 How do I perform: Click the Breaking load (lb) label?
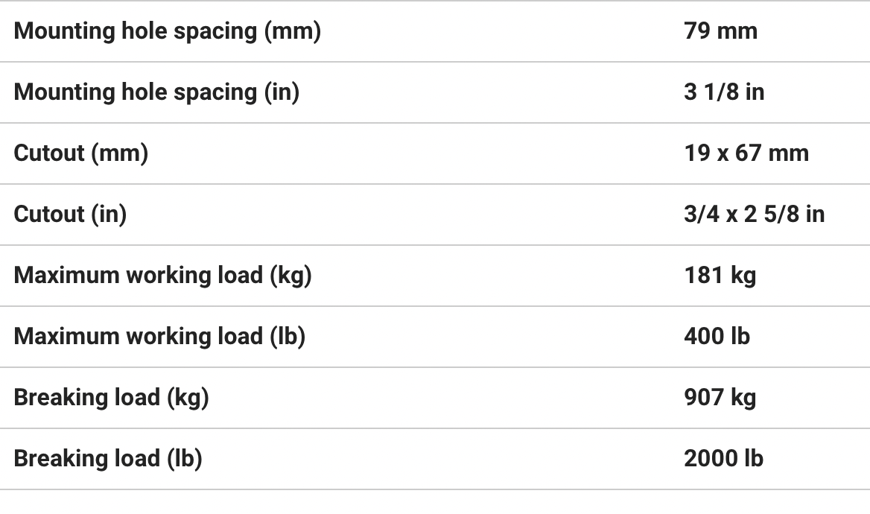[x=108, y=459]
